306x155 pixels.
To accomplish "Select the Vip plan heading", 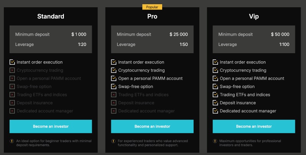I will click(x=254, y=16).
